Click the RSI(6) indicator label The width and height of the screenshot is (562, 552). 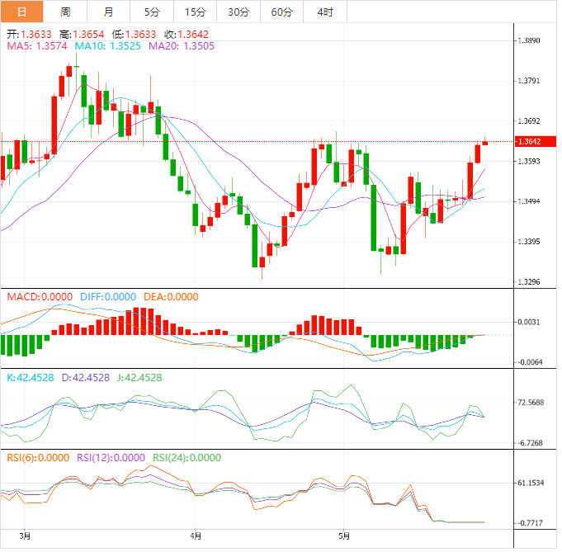pos(38,457)
